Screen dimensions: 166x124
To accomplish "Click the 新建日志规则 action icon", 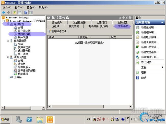I will tap(138, 47).
